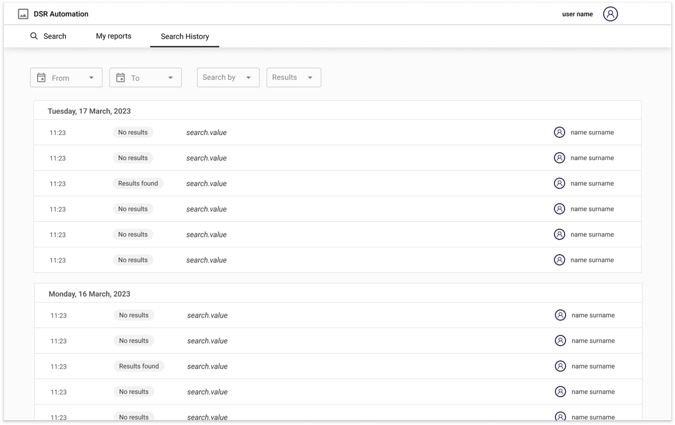Open the From date dropdown arrow
Viewport: 675px width, 425px height.
pos(91,78)
